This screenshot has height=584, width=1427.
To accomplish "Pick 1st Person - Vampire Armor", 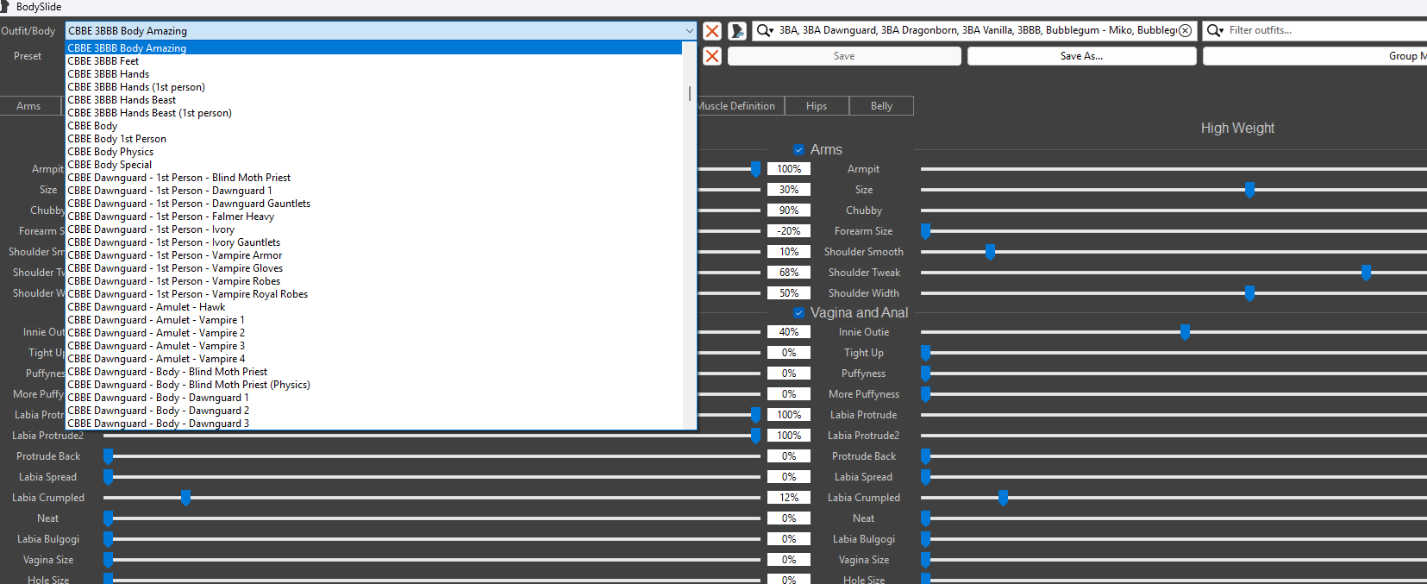I will [374, 255].
